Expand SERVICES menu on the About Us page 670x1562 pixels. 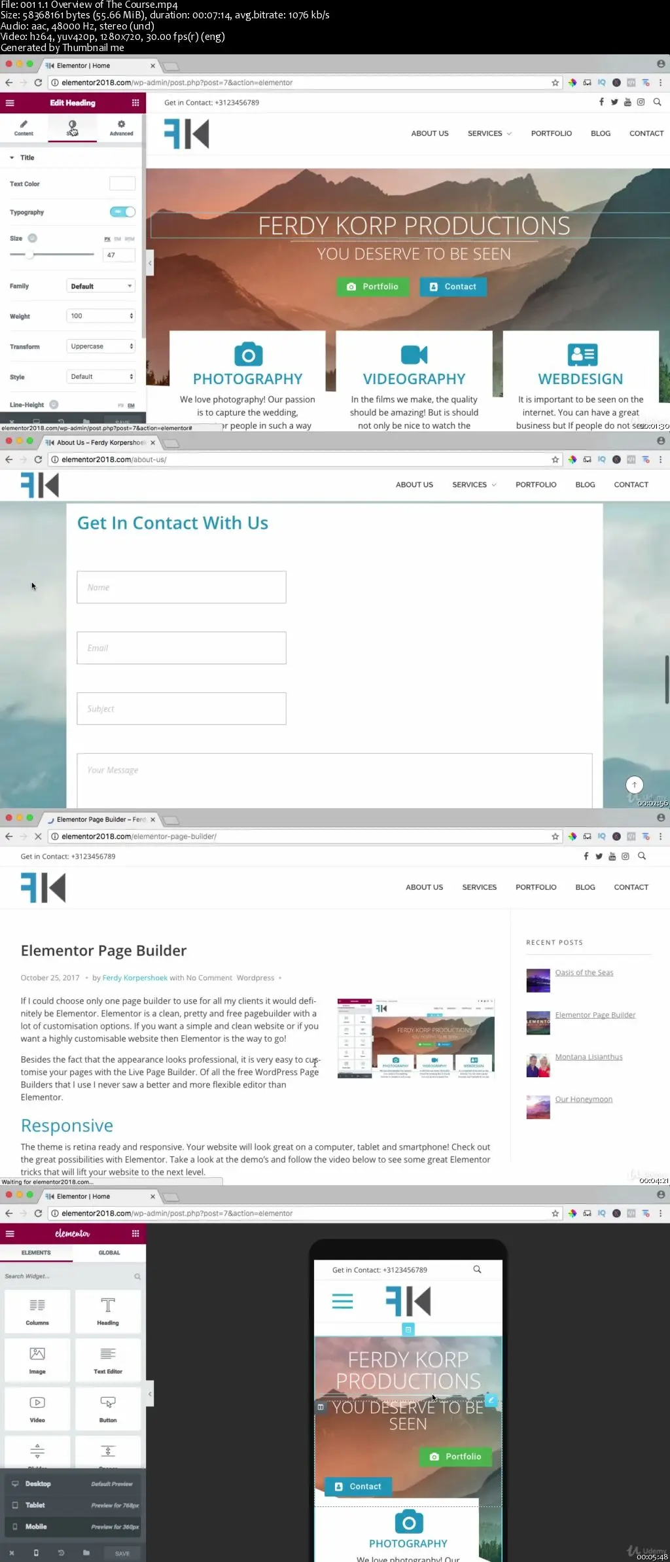point(474,485)
